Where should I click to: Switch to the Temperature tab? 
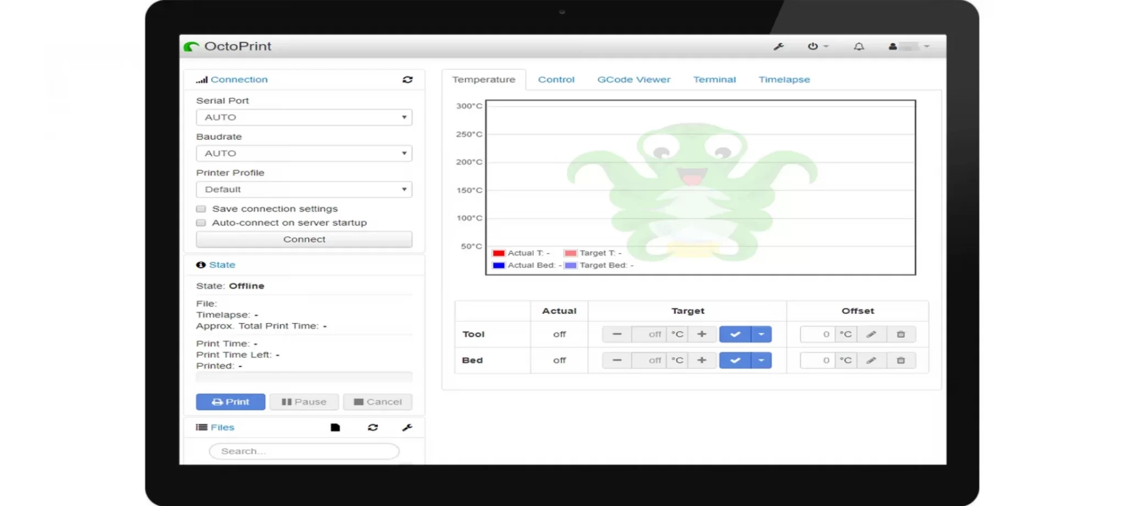[483, 80]
